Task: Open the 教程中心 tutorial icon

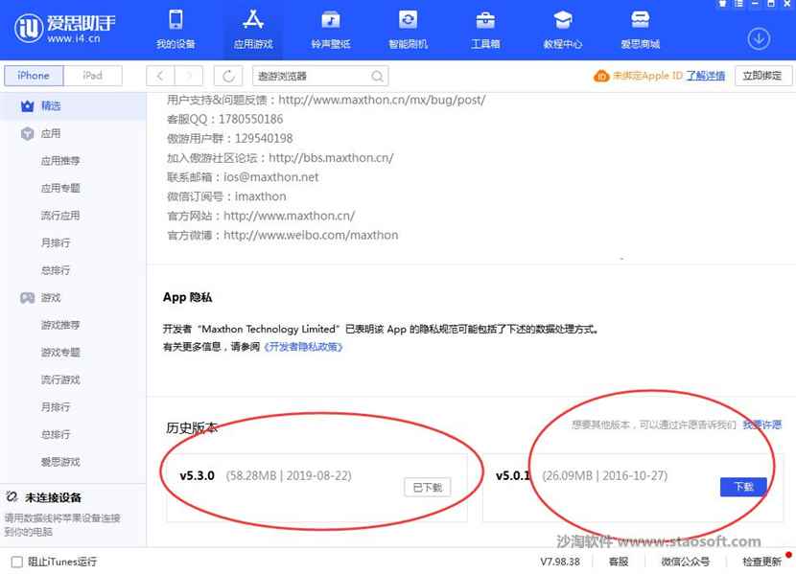Action: tap(563, 20)
